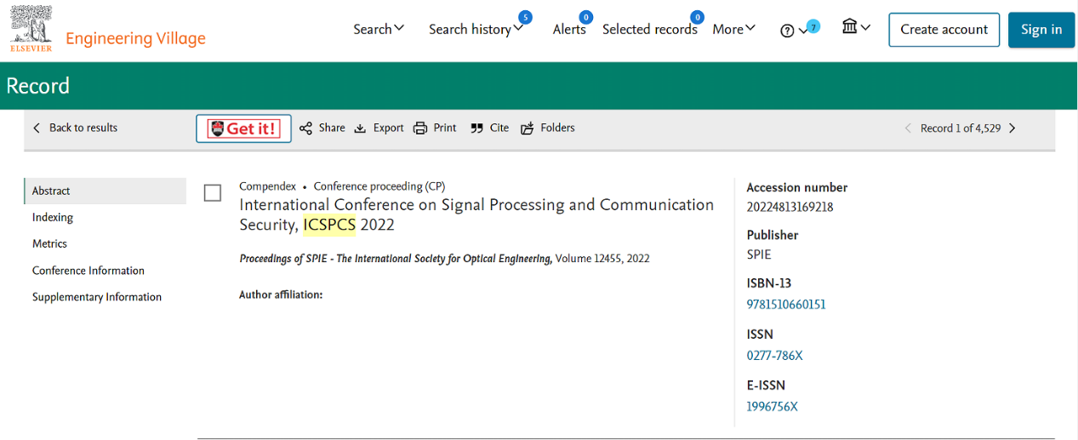Open the Engineering Village home link
Image resolution: width=1078 pixels, height=440 pixels.
pyautogui.click(x=135, y=38)
